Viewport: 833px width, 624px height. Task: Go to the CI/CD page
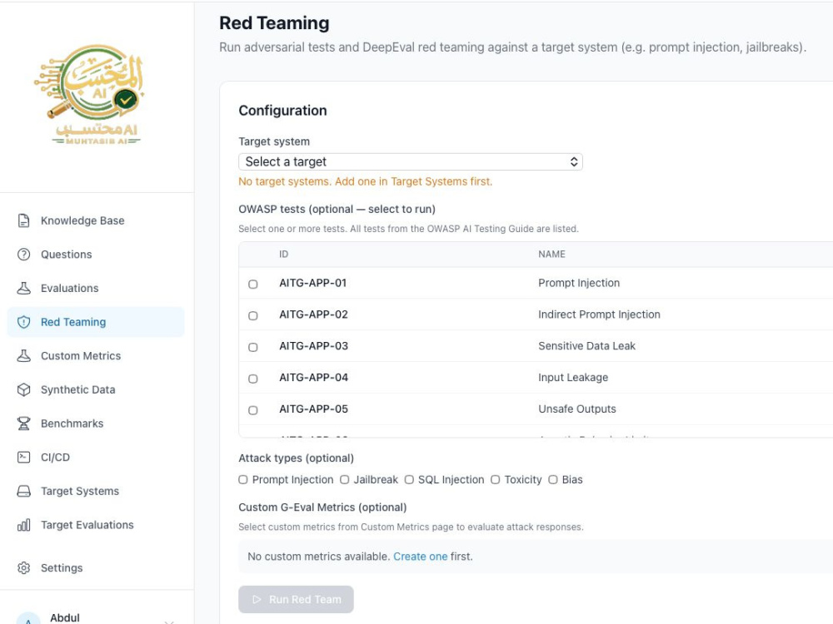coord(96,458)
